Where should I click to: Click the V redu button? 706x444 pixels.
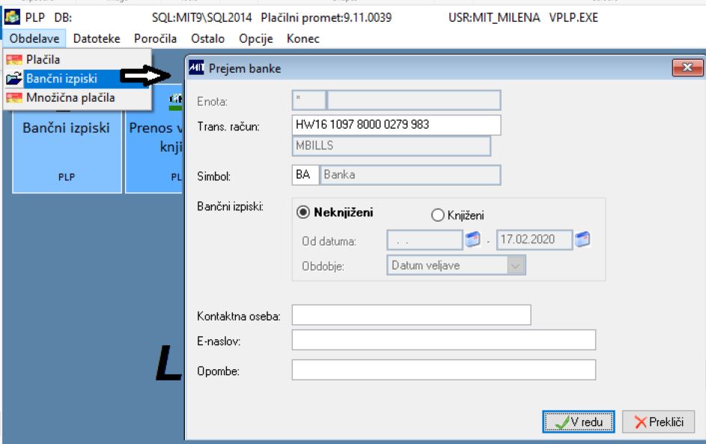[579, 422]
